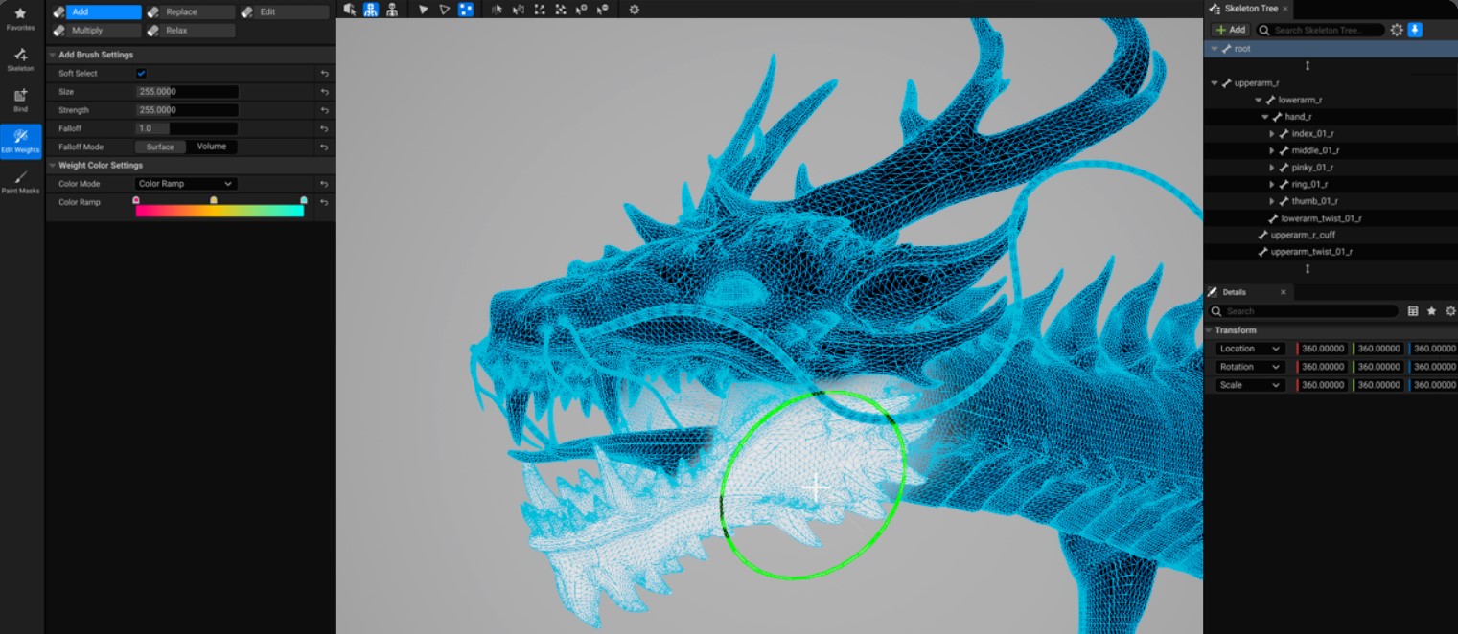Open viewport toolbar settings gear
Screen dimensions: 1458x634
[634, 10]
